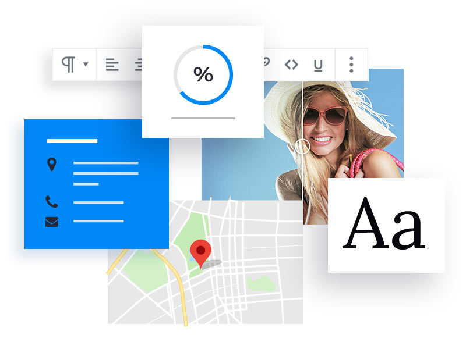Click the phone icon on the blue card
The width and height of the screenshot is (466, 349).
[52, 202]
